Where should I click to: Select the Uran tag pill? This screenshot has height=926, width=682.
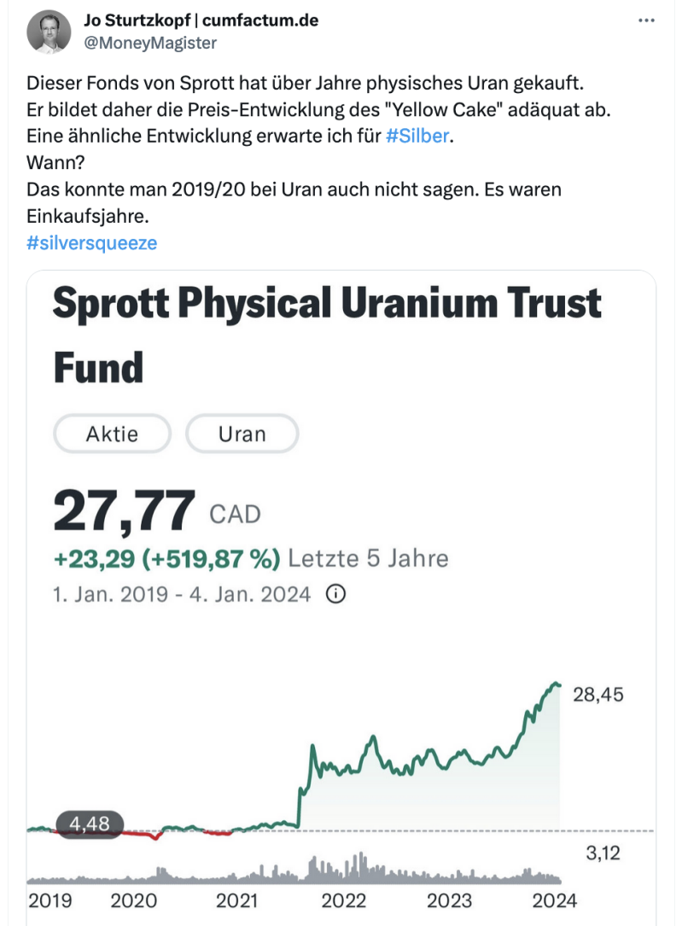[x=242, y=434]
